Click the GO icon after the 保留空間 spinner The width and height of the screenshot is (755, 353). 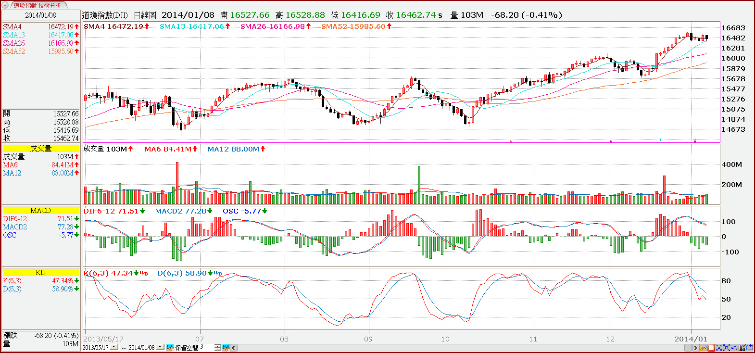(x=226, y=347)
